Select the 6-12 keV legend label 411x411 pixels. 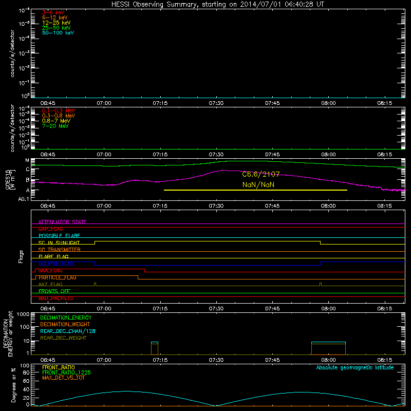pyautogui.click(x=55, y=17)
